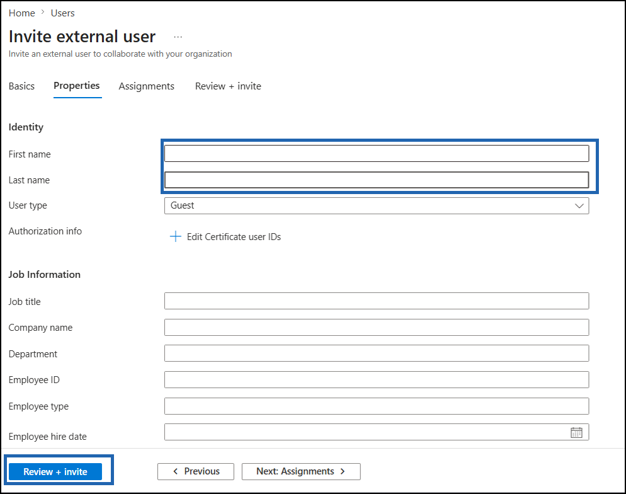
Task: Click the Employee hire date field
Action: pos(377,432)
